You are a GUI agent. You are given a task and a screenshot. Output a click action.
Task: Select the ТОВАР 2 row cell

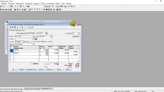[x=26, y=50]
